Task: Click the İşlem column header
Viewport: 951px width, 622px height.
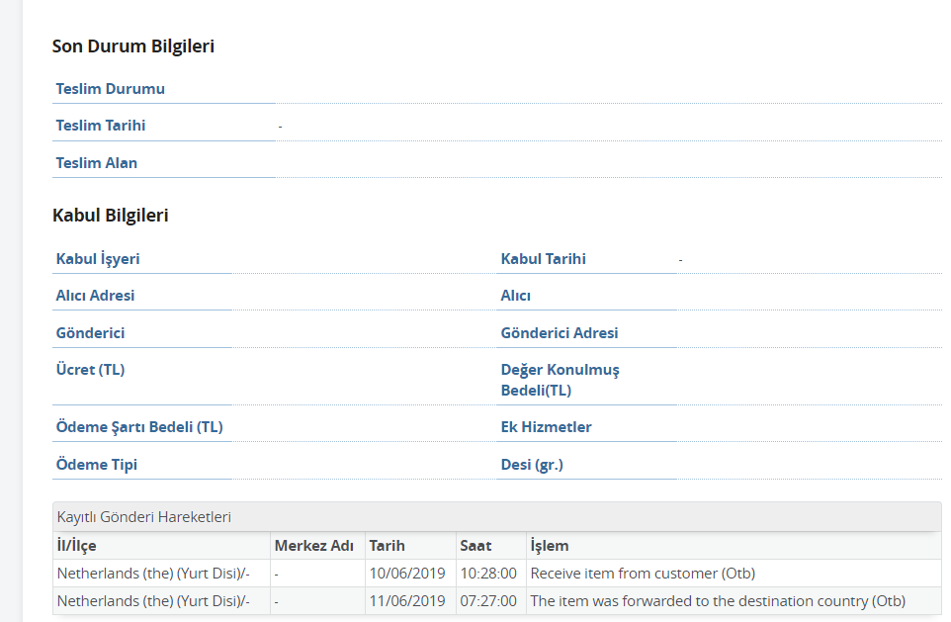Action: 550,546
